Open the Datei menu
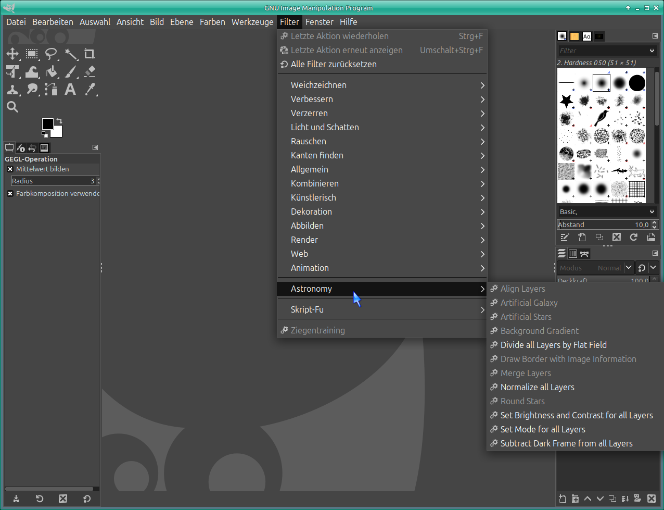The height and width of the screenshot is (510, 664). [x=16, y=22]
